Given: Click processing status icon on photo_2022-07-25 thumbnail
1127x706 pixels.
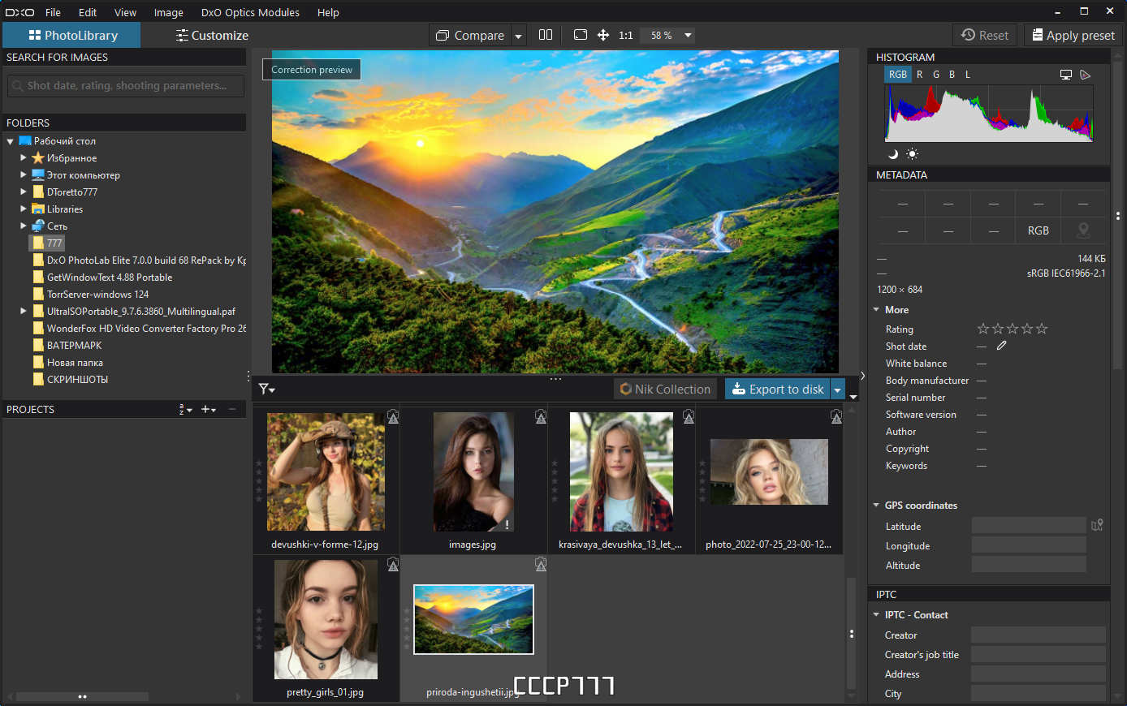Looking at the screenshot, I should click(x=836, y=417).
